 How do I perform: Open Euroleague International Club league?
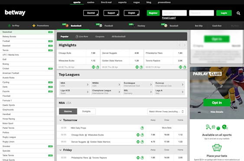[x=138, y=84]
